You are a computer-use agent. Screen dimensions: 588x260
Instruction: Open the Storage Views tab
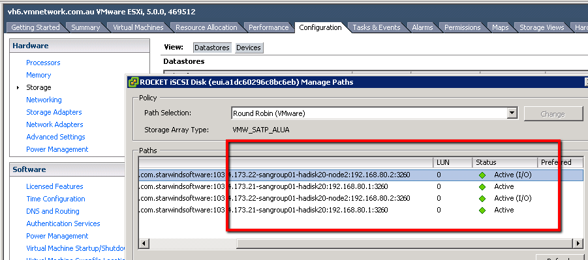point(542,27)
